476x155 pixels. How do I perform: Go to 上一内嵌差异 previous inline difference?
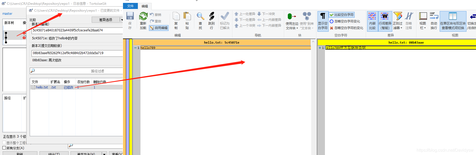[x=269, y=20]
